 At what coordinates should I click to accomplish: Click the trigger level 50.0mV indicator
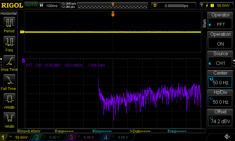tap(216, 5)
